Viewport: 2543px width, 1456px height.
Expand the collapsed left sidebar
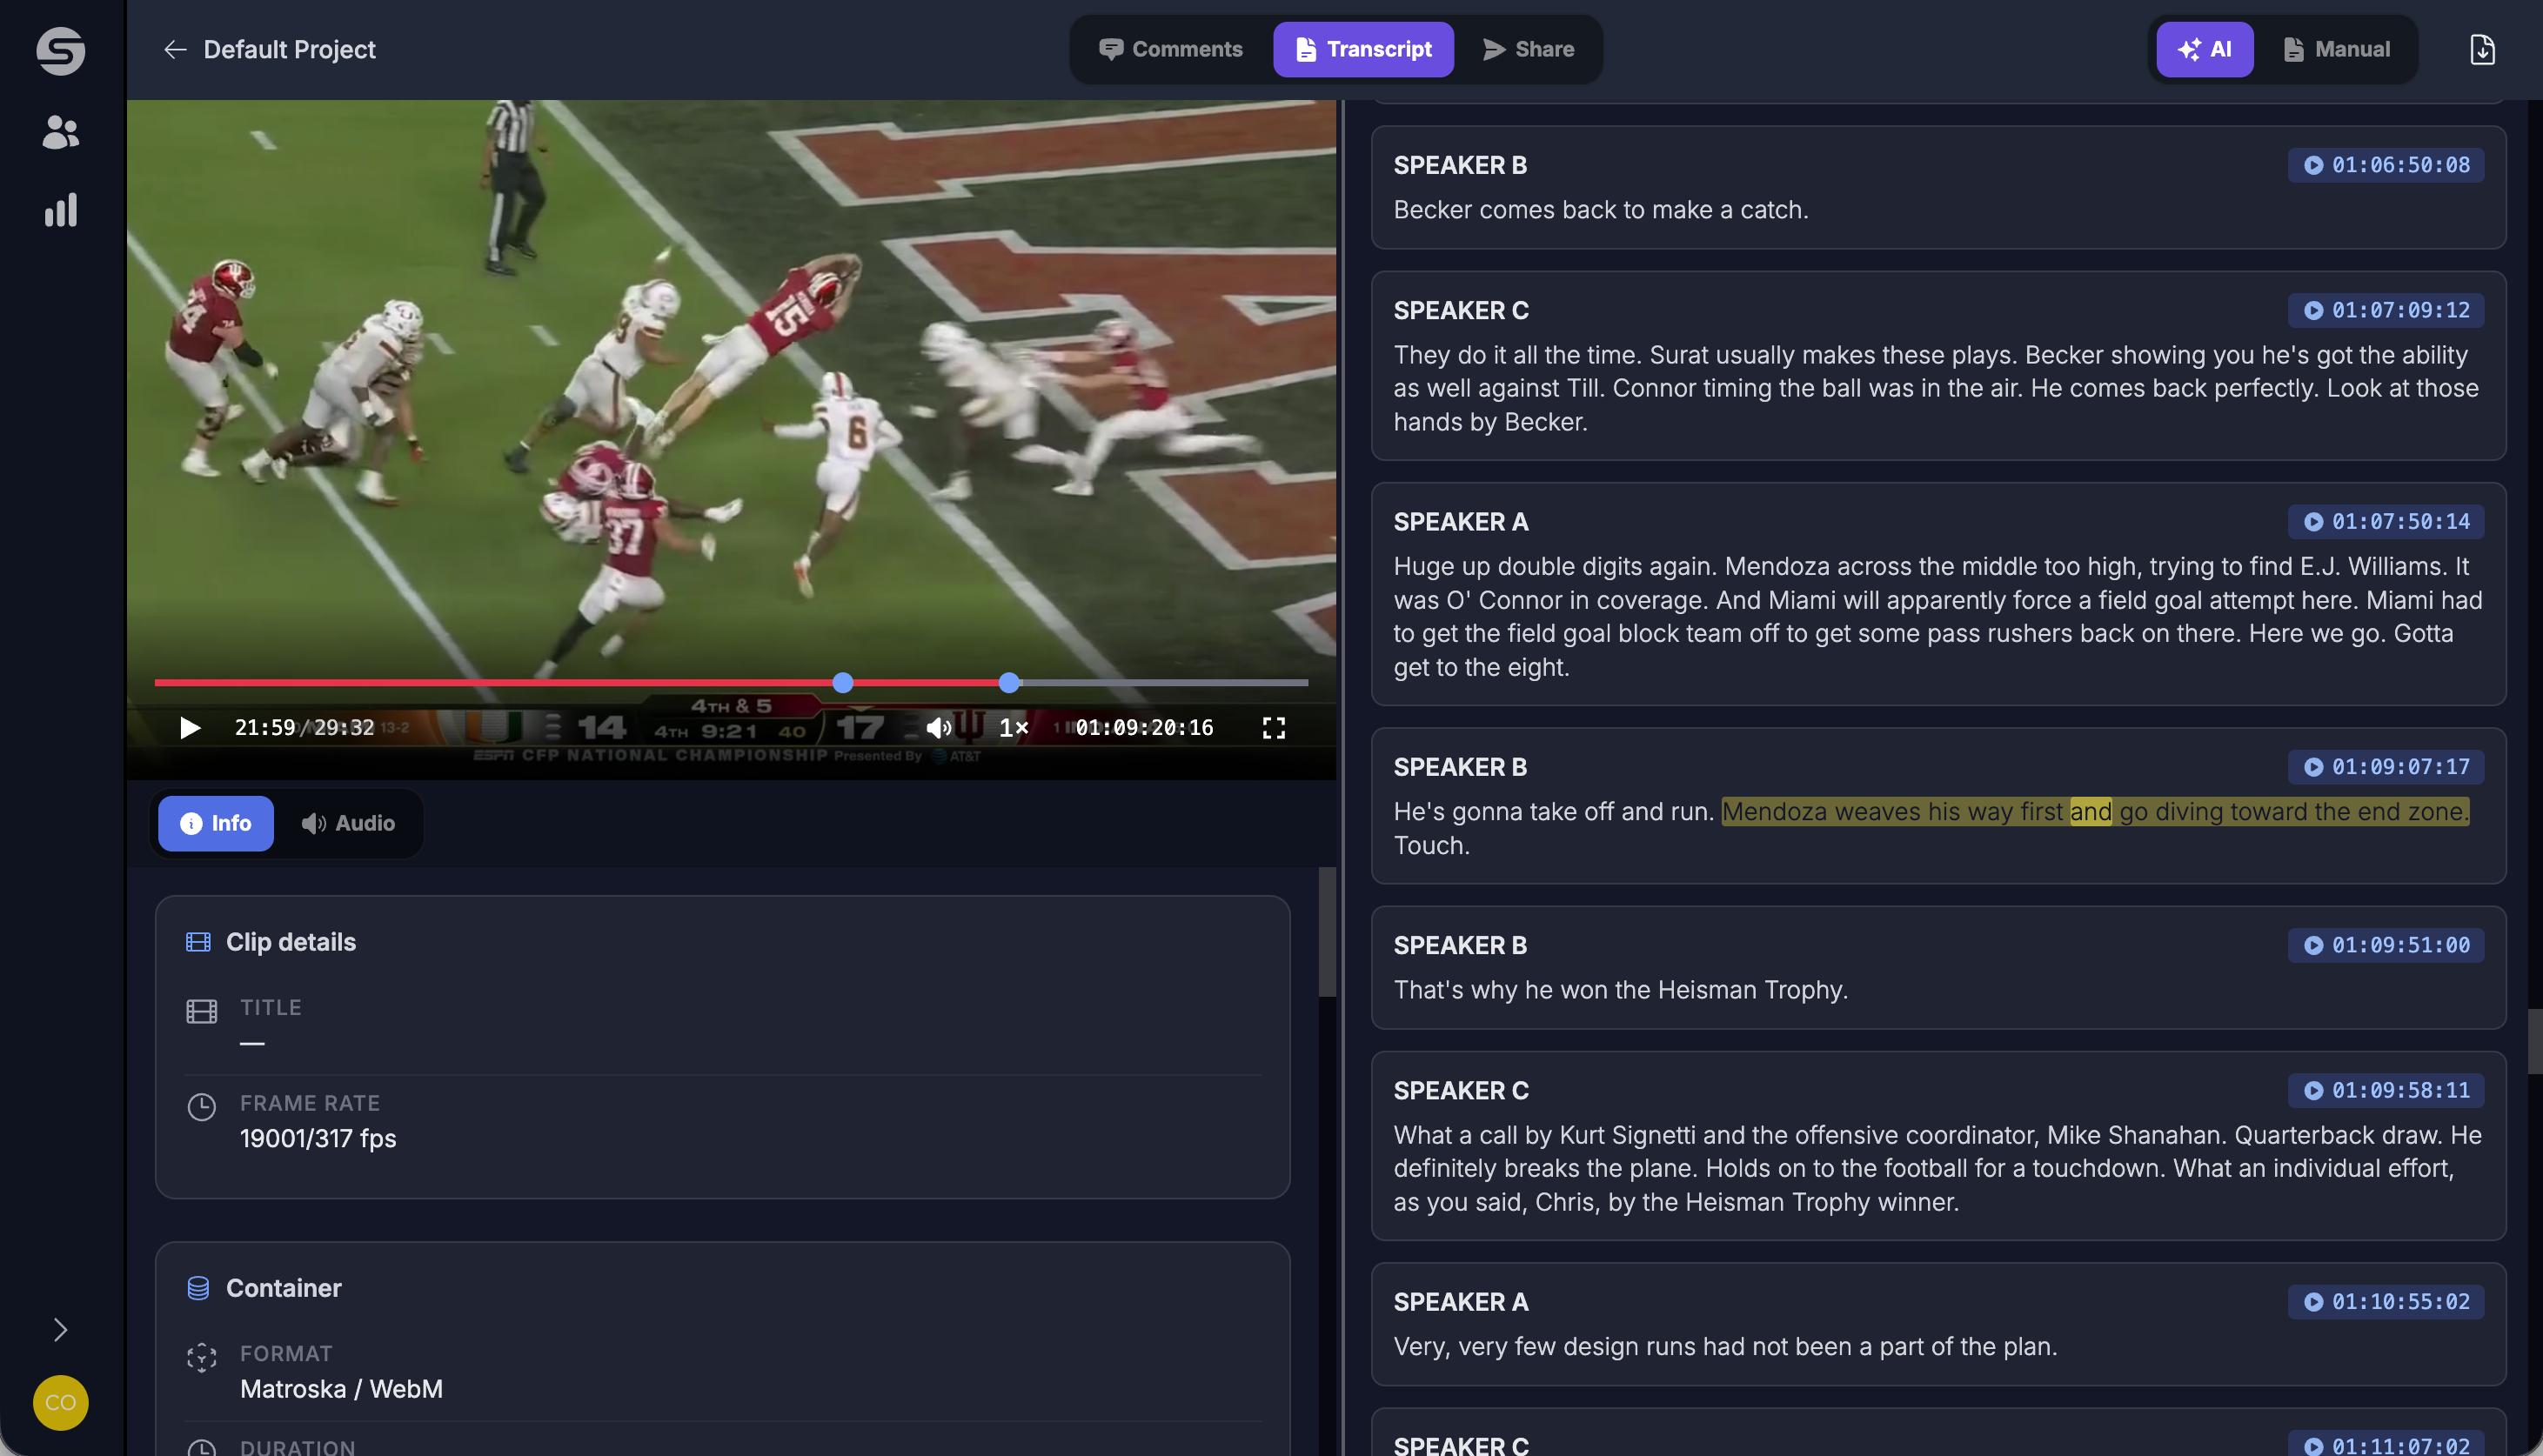pyautogui.click(x=60, y=1330)
